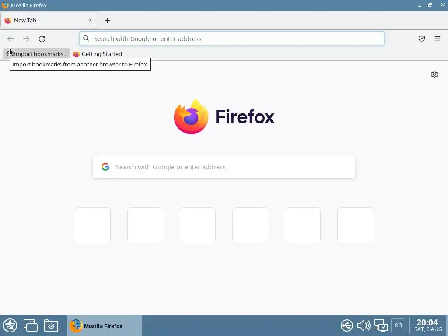Select Mozilla Firefox taskbar entry
Image resolution: width=448 pixels, height=336 pixels.
104,325
